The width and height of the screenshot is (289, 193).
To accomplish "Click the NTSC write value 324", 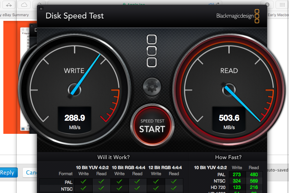I will click(x=237, y=181).
